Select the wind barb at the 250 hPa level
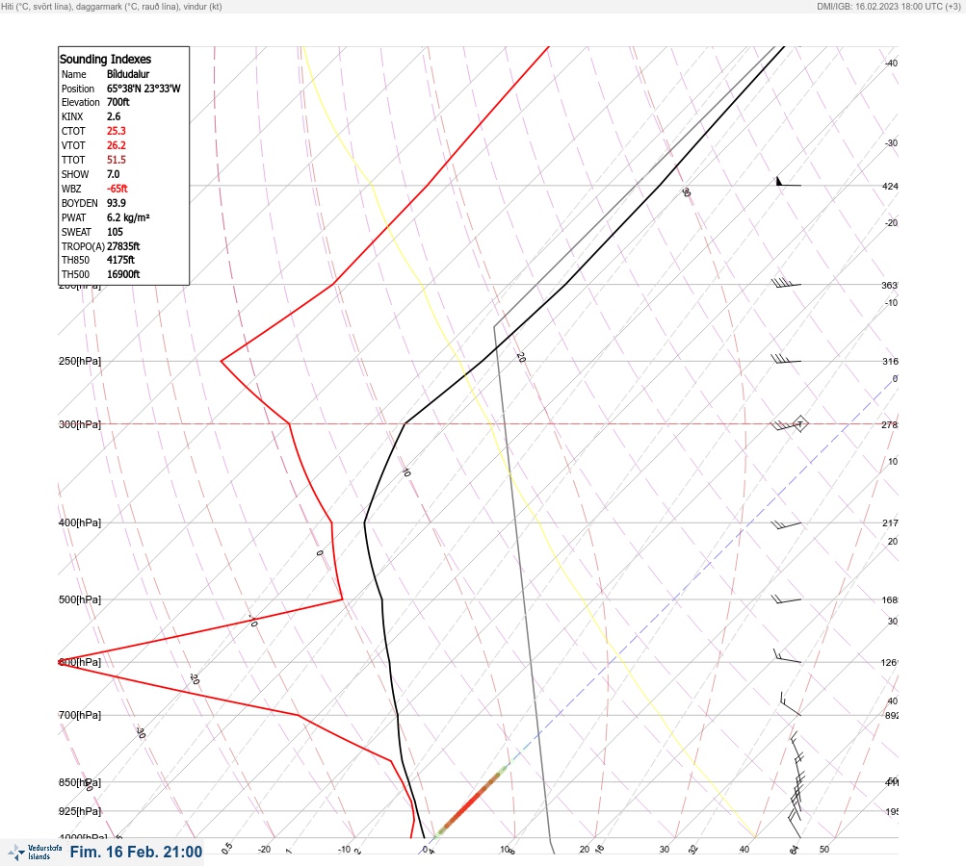966x866 pixels. (786, 359)
